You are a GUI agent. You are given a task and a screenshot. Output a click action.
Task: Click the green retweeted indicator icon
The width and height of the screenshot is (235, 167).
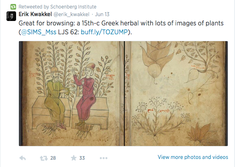pos(13,7)
